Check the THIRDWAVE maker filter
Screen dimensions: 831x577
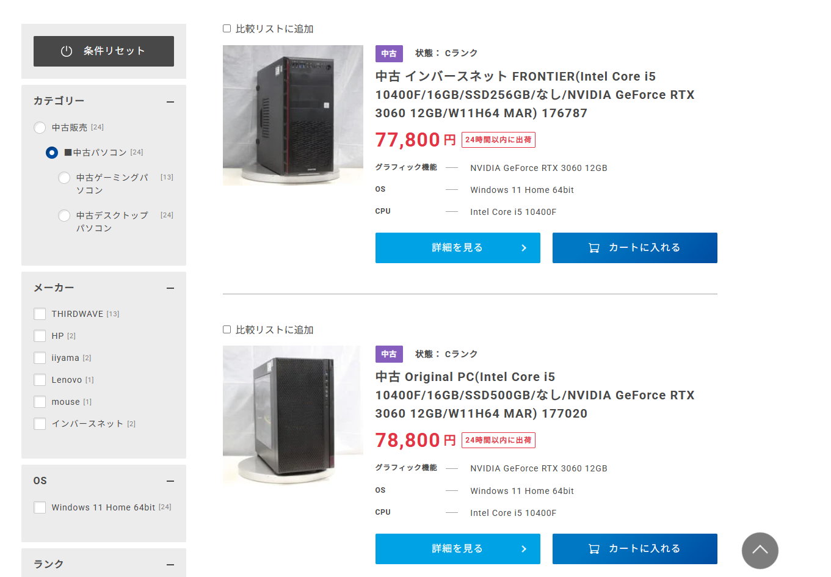pos(40,314)
